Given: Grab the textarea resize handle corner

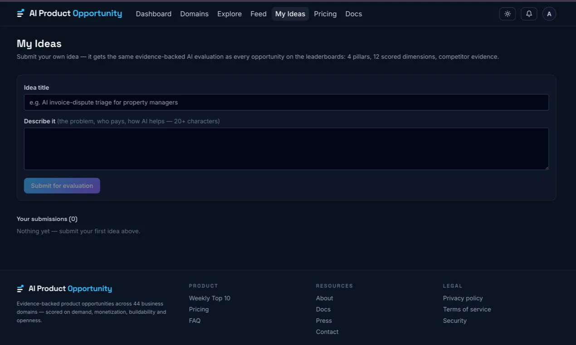Looking at the screenshot, I should click(546, 167).
